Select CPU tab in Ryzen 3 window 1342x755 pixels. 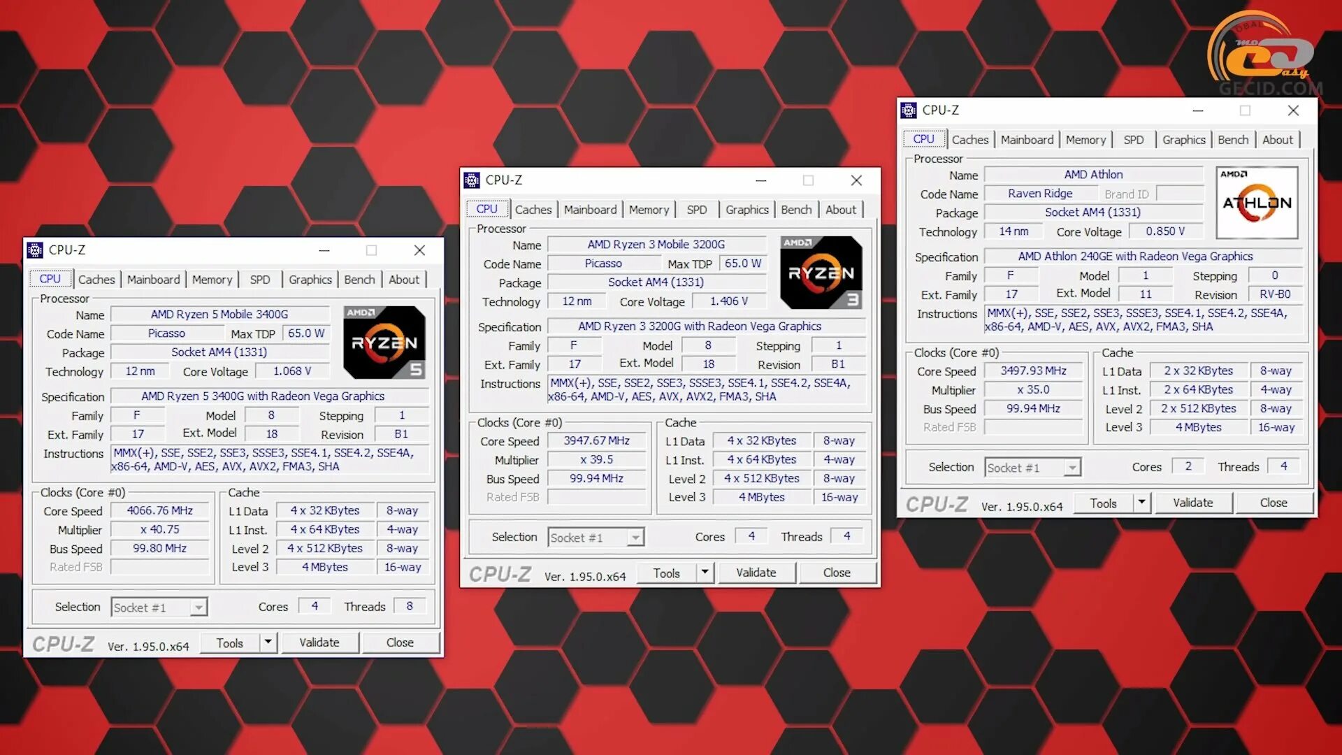click(x=487, y=209)
